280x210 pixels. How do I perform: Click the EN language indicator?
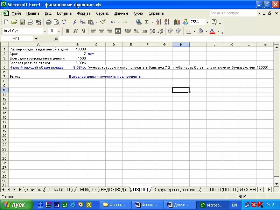(x=234, y=205)
